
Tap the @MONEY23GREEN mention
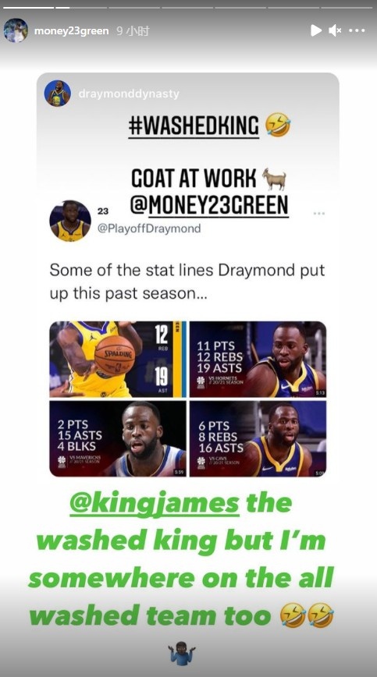[x=209, y=206]
